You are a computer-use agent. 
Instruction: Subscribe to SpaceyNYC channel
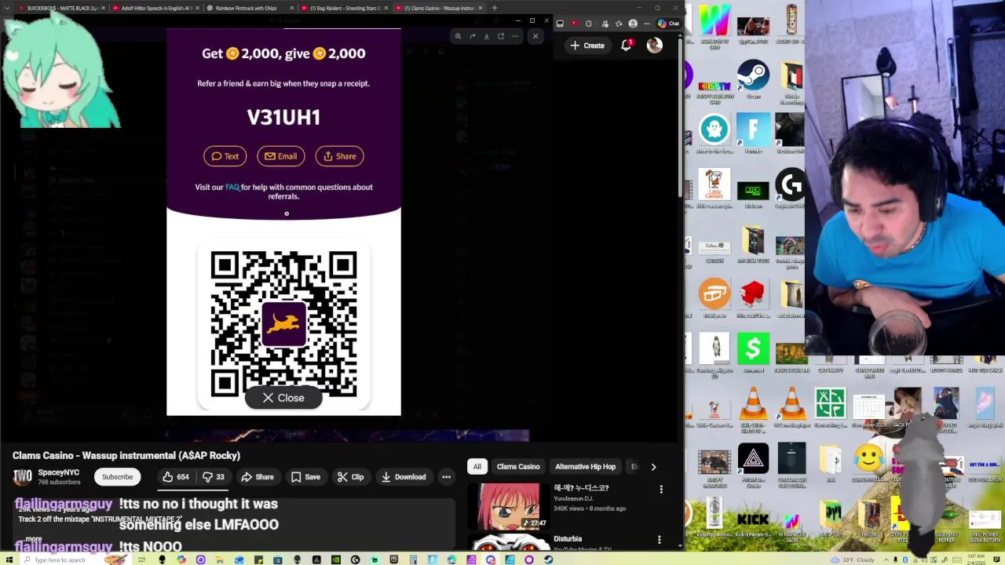[117, 477]
